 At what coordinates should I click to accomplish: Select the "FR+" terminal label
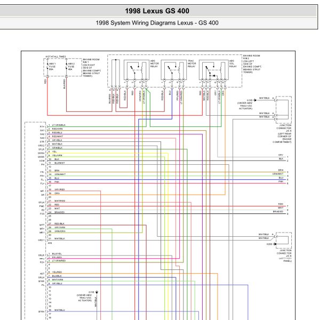click(x=42, y=176)
